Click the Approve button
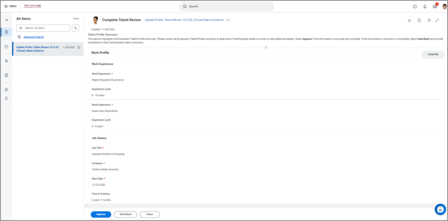The width and height of the screenshot is (448, 221). point(101,214)
